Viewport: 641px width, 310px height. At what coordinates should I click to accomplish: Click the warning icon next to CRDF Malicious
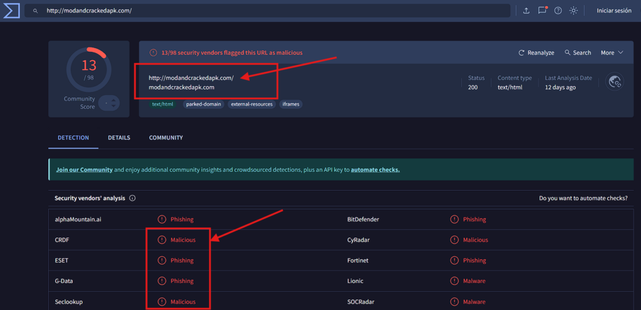(162, 240)
